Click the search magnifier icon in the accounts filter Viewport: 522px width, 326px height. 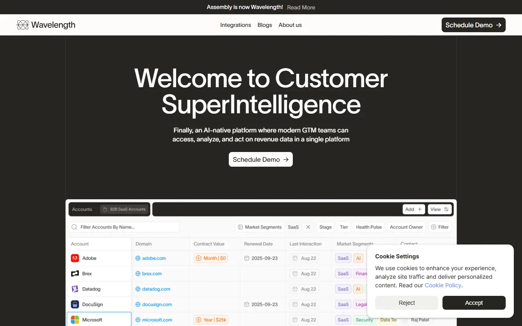(74, 227)
